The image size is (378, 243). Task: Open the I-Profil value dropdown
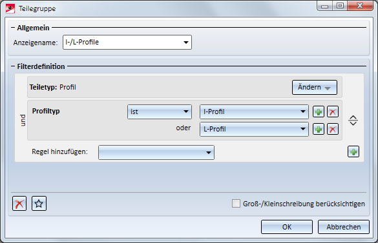point(254,112)
